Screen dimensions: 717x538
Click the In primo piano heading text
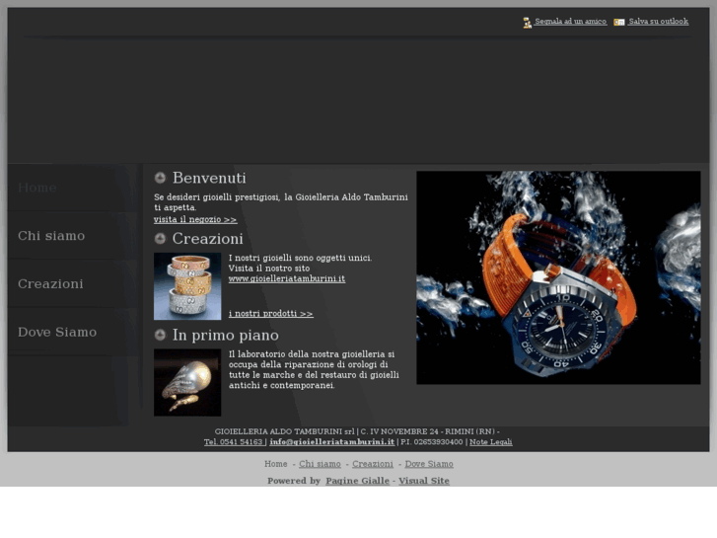226,336
